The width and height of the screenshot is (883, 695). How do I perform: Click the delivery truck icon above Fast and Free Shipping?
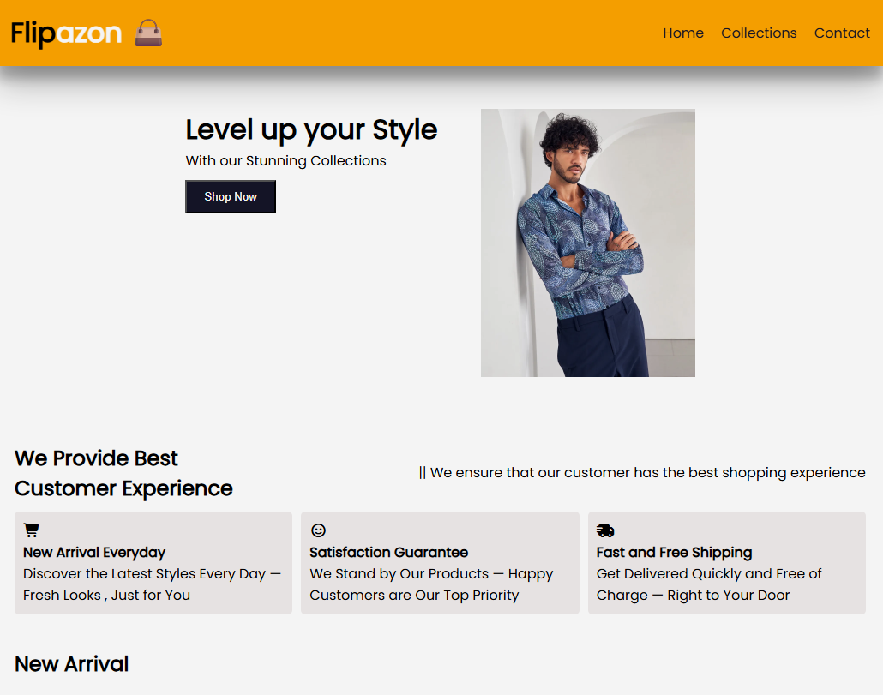pos(605,530)
